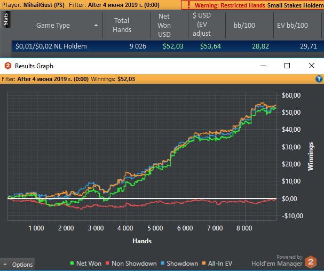Maximize the Results Graph window

coord(287,66)
